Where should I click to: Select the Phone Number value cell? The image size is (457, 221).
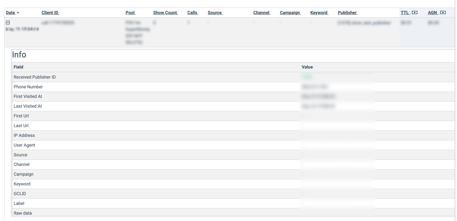[337, 87]
